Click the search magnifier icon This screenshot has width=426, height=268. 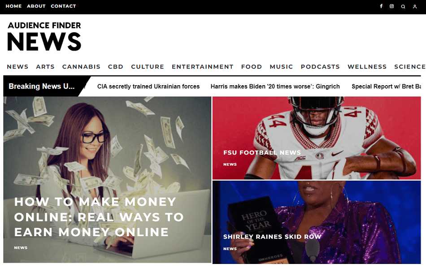pyautogui.click(x=403, y=7)
